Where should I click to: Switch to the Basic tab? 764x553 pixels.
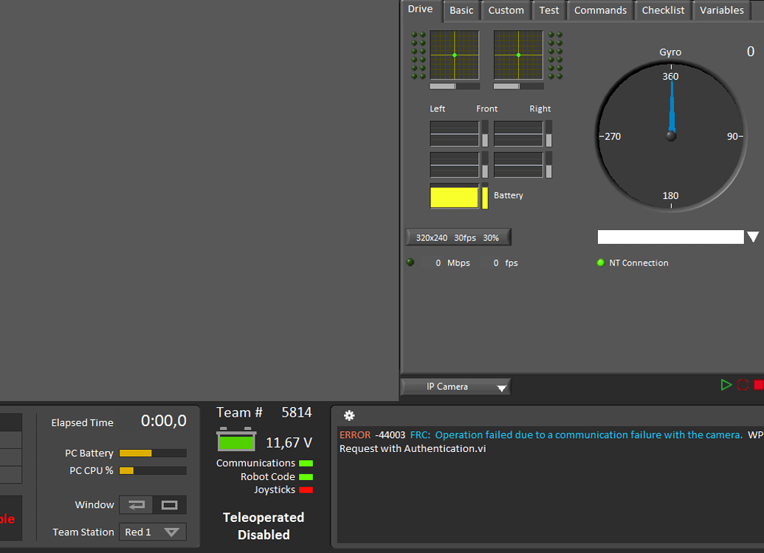click(461, 10)
